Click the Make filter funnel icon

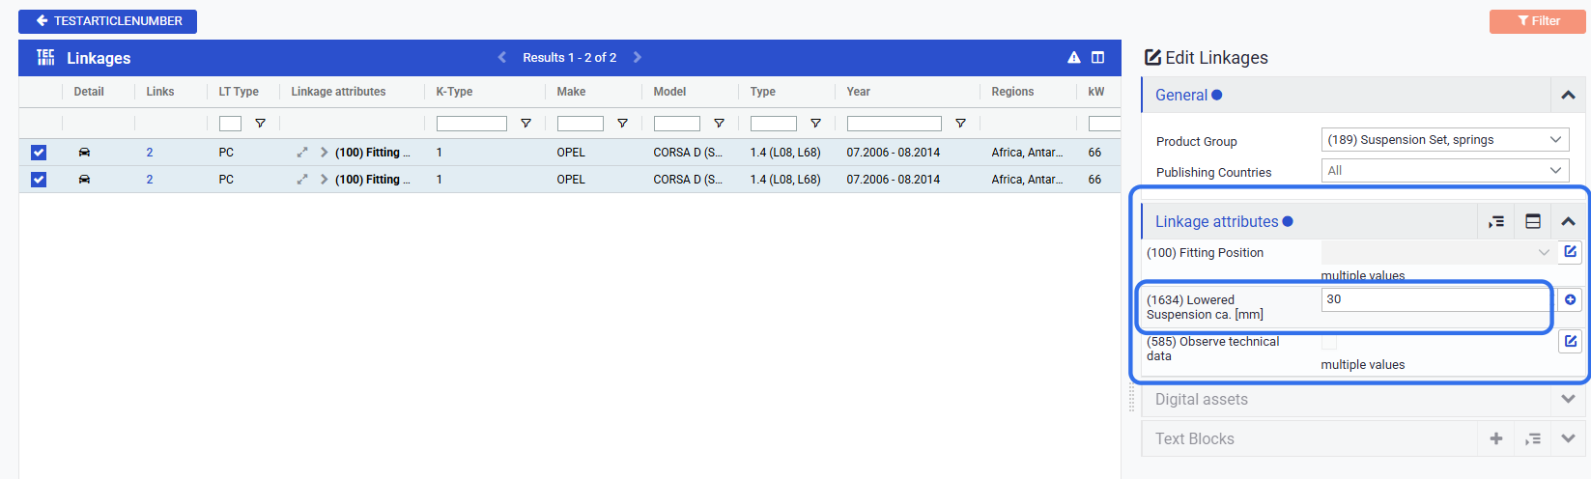(x=622, y=124)
